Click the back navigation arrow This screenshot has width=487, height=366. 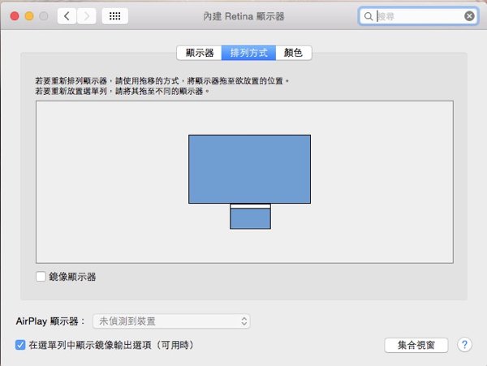click(67, 16)
